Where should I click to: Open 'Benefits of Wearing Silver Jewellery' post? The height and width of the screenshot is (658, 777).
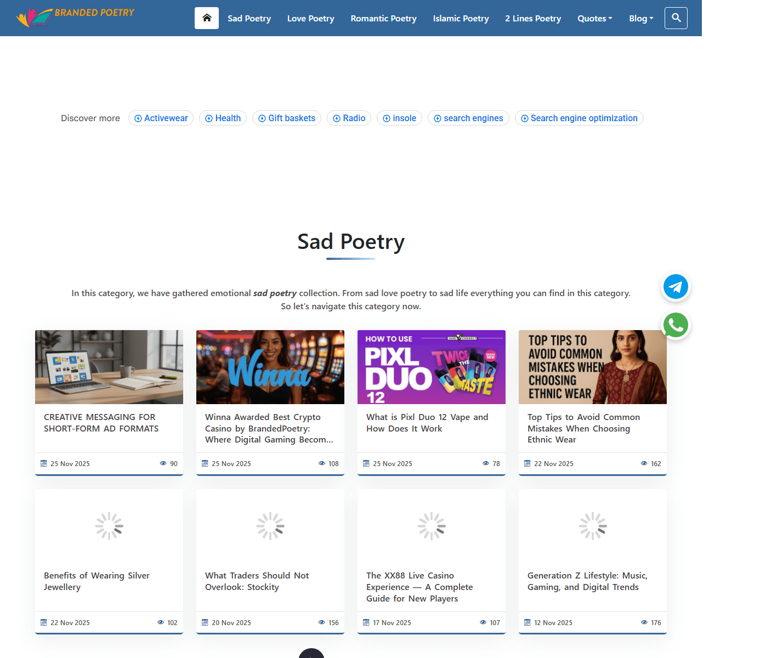click(x=97, y=581)
